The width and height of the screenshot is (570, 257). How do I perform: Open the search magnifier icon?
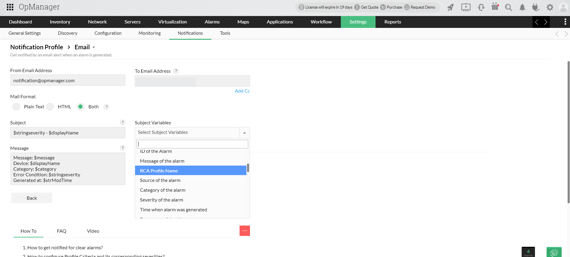click(x=509, y=7)
